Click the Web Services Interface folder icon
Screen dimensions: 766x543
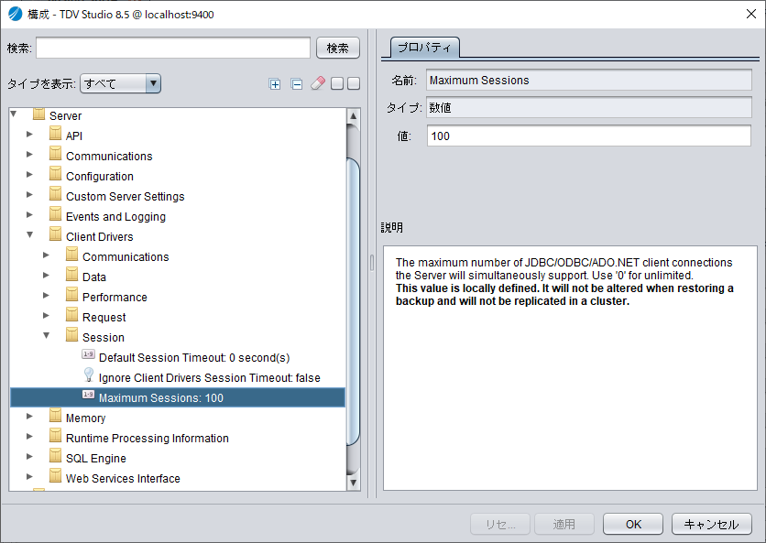[56, 476]
